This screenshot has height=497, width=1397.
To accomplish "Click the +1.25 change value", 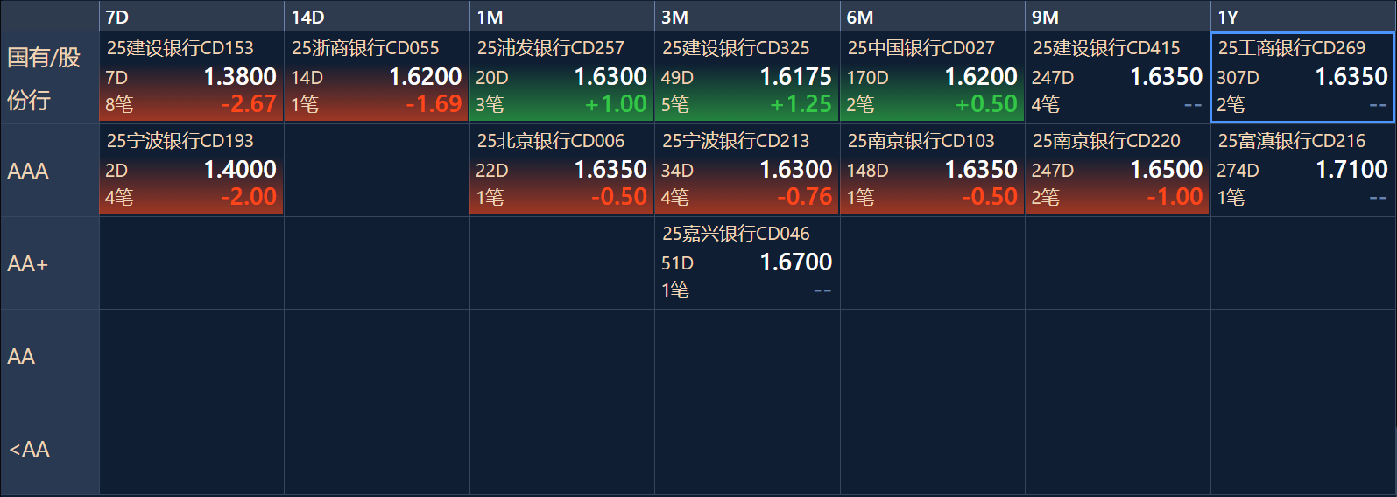I will [801, 104].
